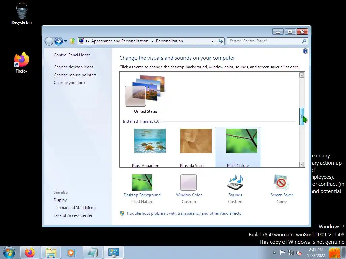Click the theme list scrollbar thumb
The height and width of the screenshot is (259, 346).
click(302, 116)
